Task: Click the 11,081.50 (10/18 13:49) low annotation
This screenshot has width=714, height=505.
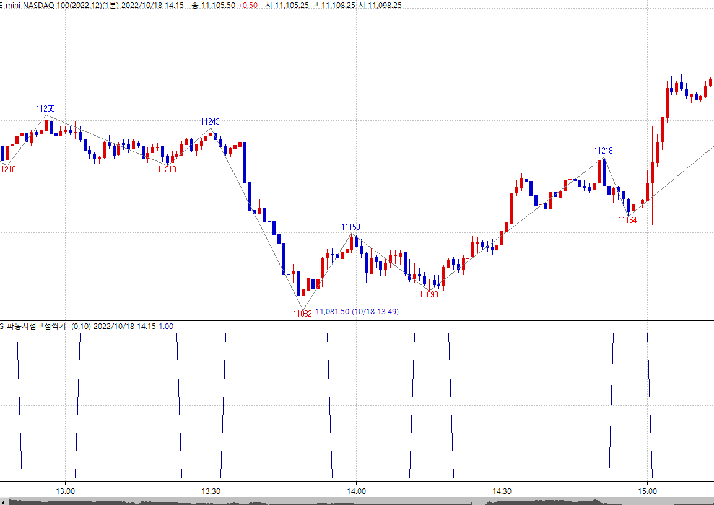Action: pos(357,312)
